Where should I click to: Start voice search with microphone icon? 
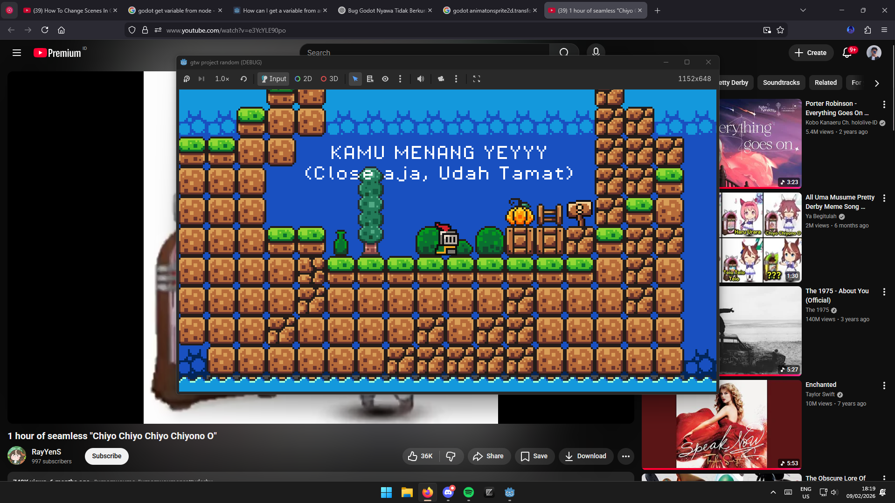596,53
